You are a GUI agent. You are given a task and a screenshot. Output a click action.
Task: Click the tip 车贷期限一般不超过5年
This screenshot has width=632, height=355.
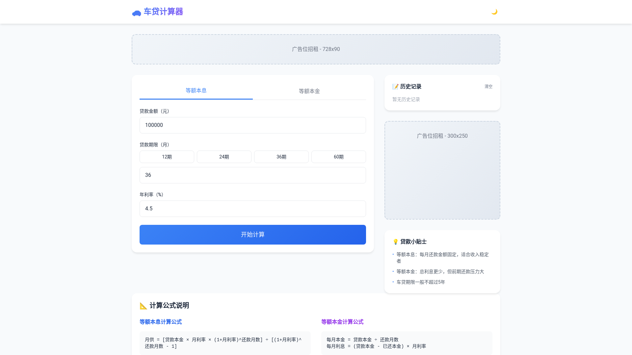pos(421,282)
